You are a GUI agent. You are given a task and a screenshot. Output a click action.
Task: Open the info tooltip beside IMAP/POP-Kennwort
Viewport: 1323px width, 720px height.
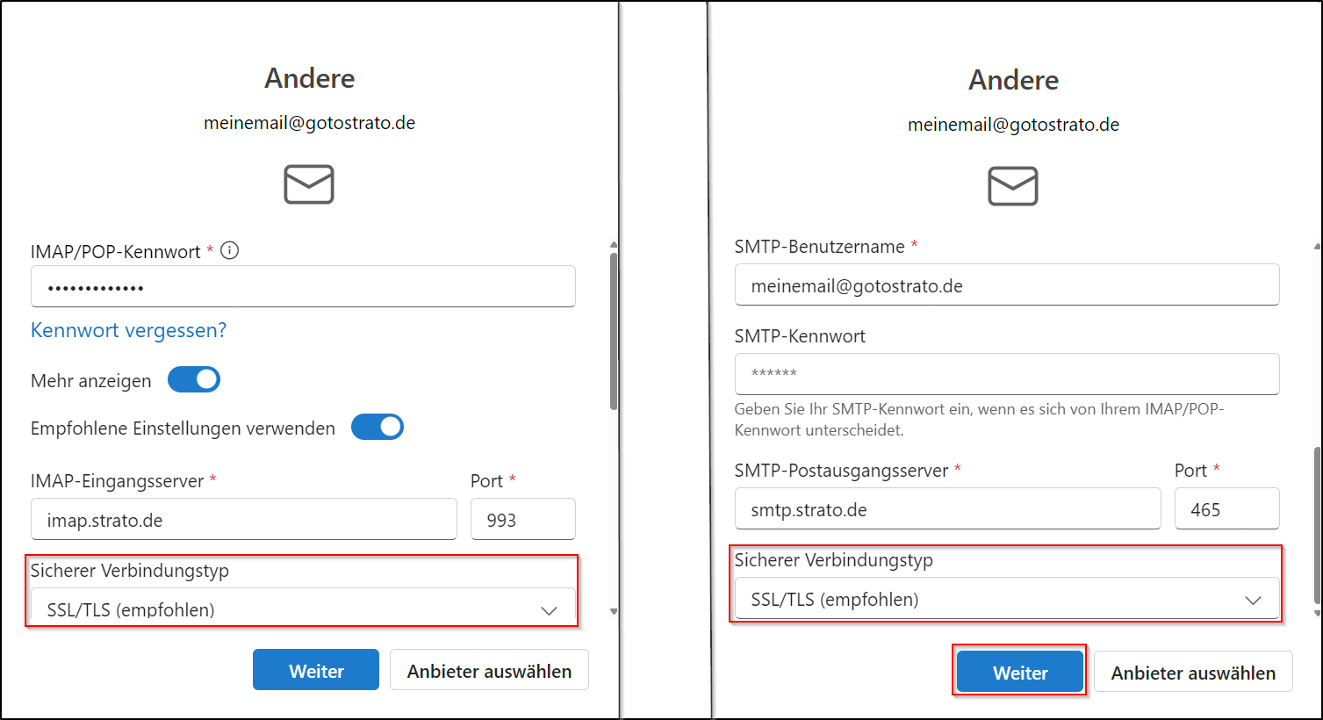click(x=229, y=250)
